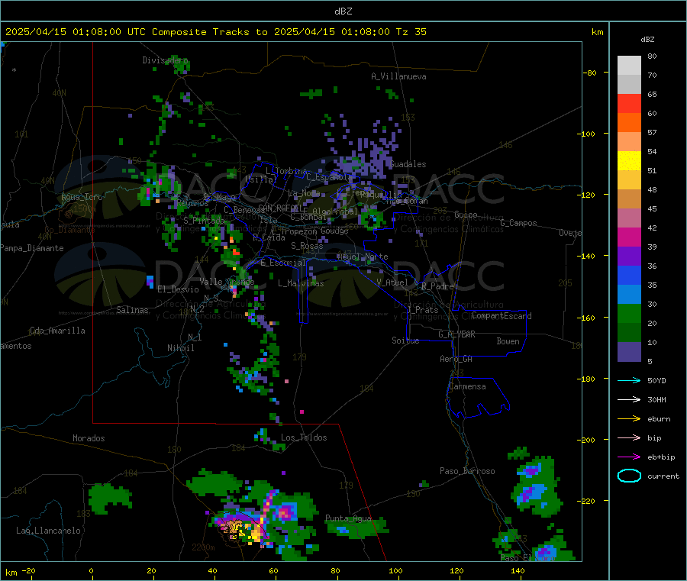Click the 'Nihuil' map label

[x=180, y=348]
